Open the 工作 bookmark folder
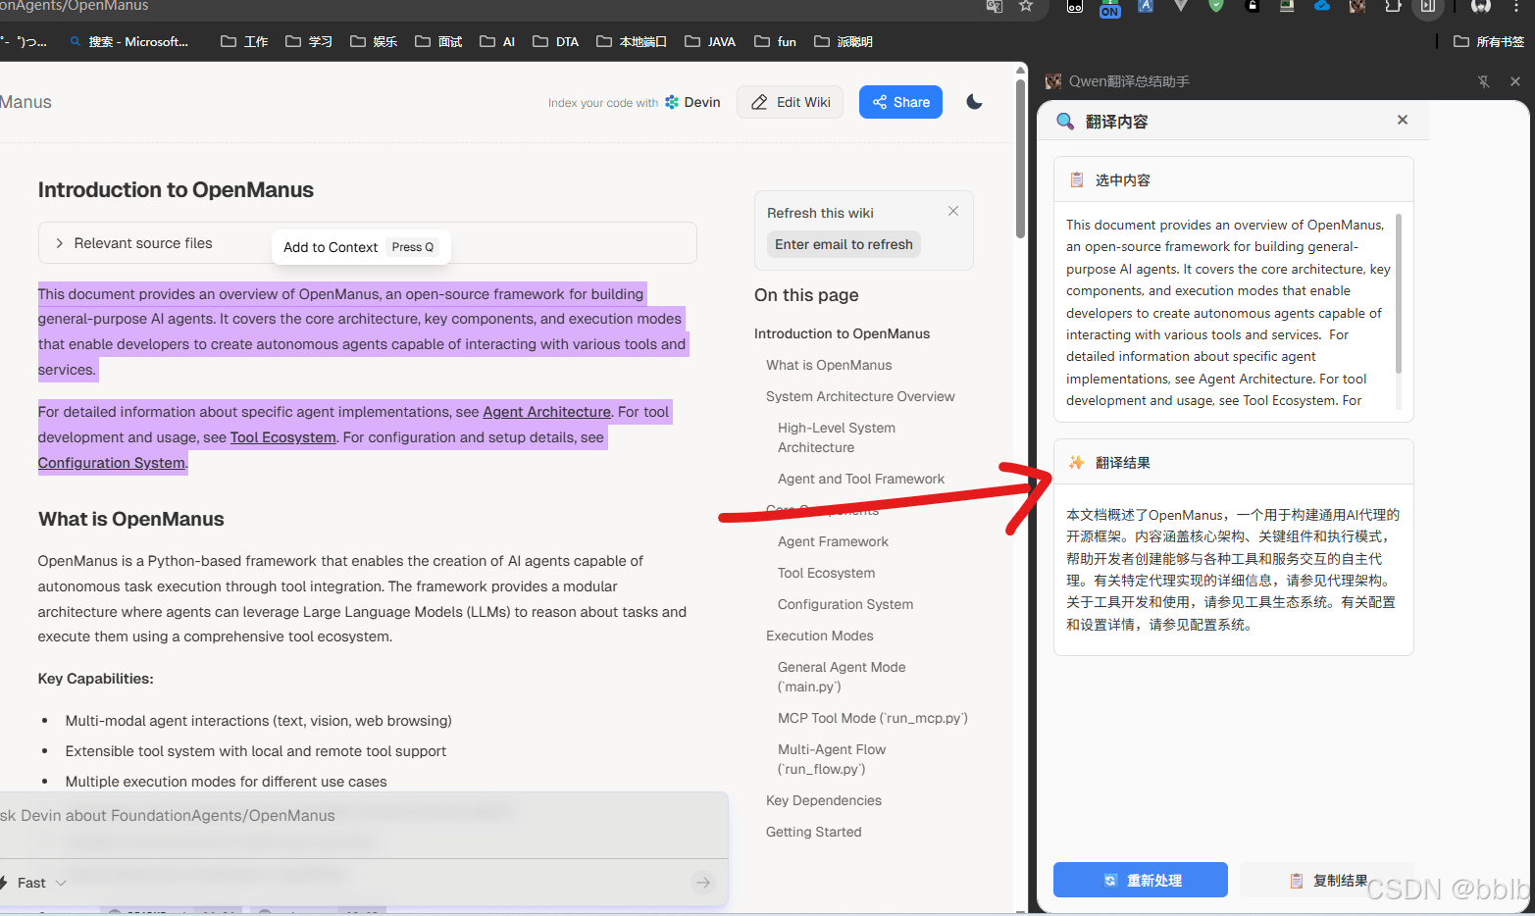 point(244,41)
